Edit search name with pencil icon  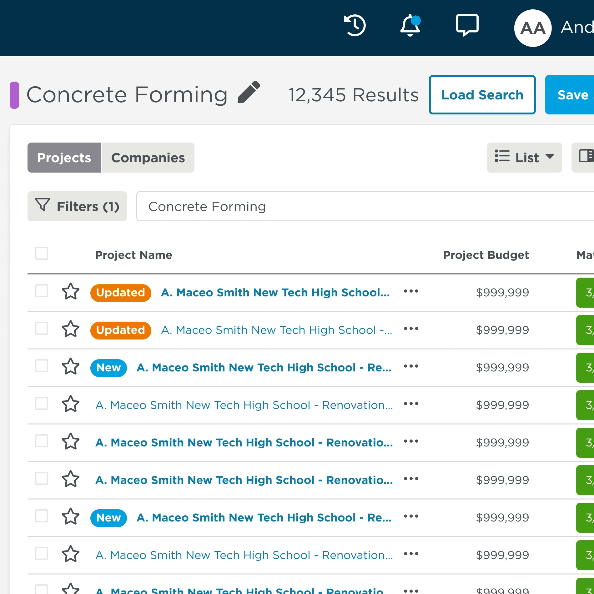(249, 92)
